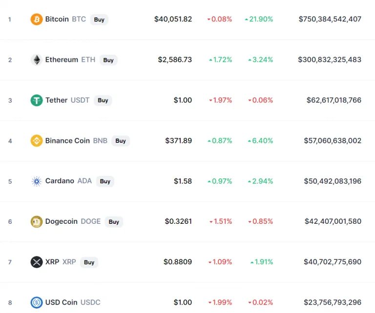This screenshot has height=313, width=375.
Task: Click the green Tether logo icon
Action: 37,100
